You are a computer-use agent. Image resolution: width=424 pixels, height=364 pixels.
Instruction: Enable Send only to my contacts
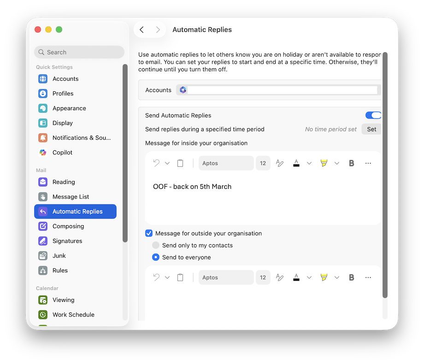[155, 245]
